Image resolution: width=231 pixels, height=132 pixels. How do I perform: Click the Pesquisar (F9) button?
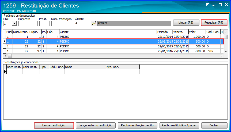(214, 23)
